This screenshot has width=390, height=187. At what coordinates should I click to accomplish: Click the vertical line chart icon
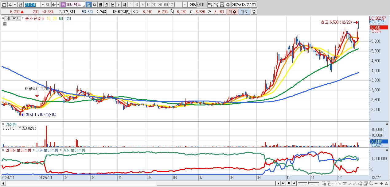point(350,183)
